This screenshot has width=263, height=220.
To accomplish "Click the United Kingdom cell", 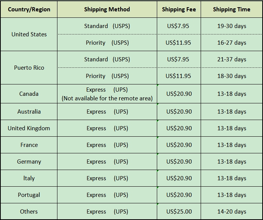I will (29, 128).
